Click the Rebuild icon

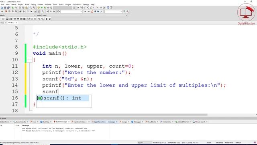[x=48, y=8]
